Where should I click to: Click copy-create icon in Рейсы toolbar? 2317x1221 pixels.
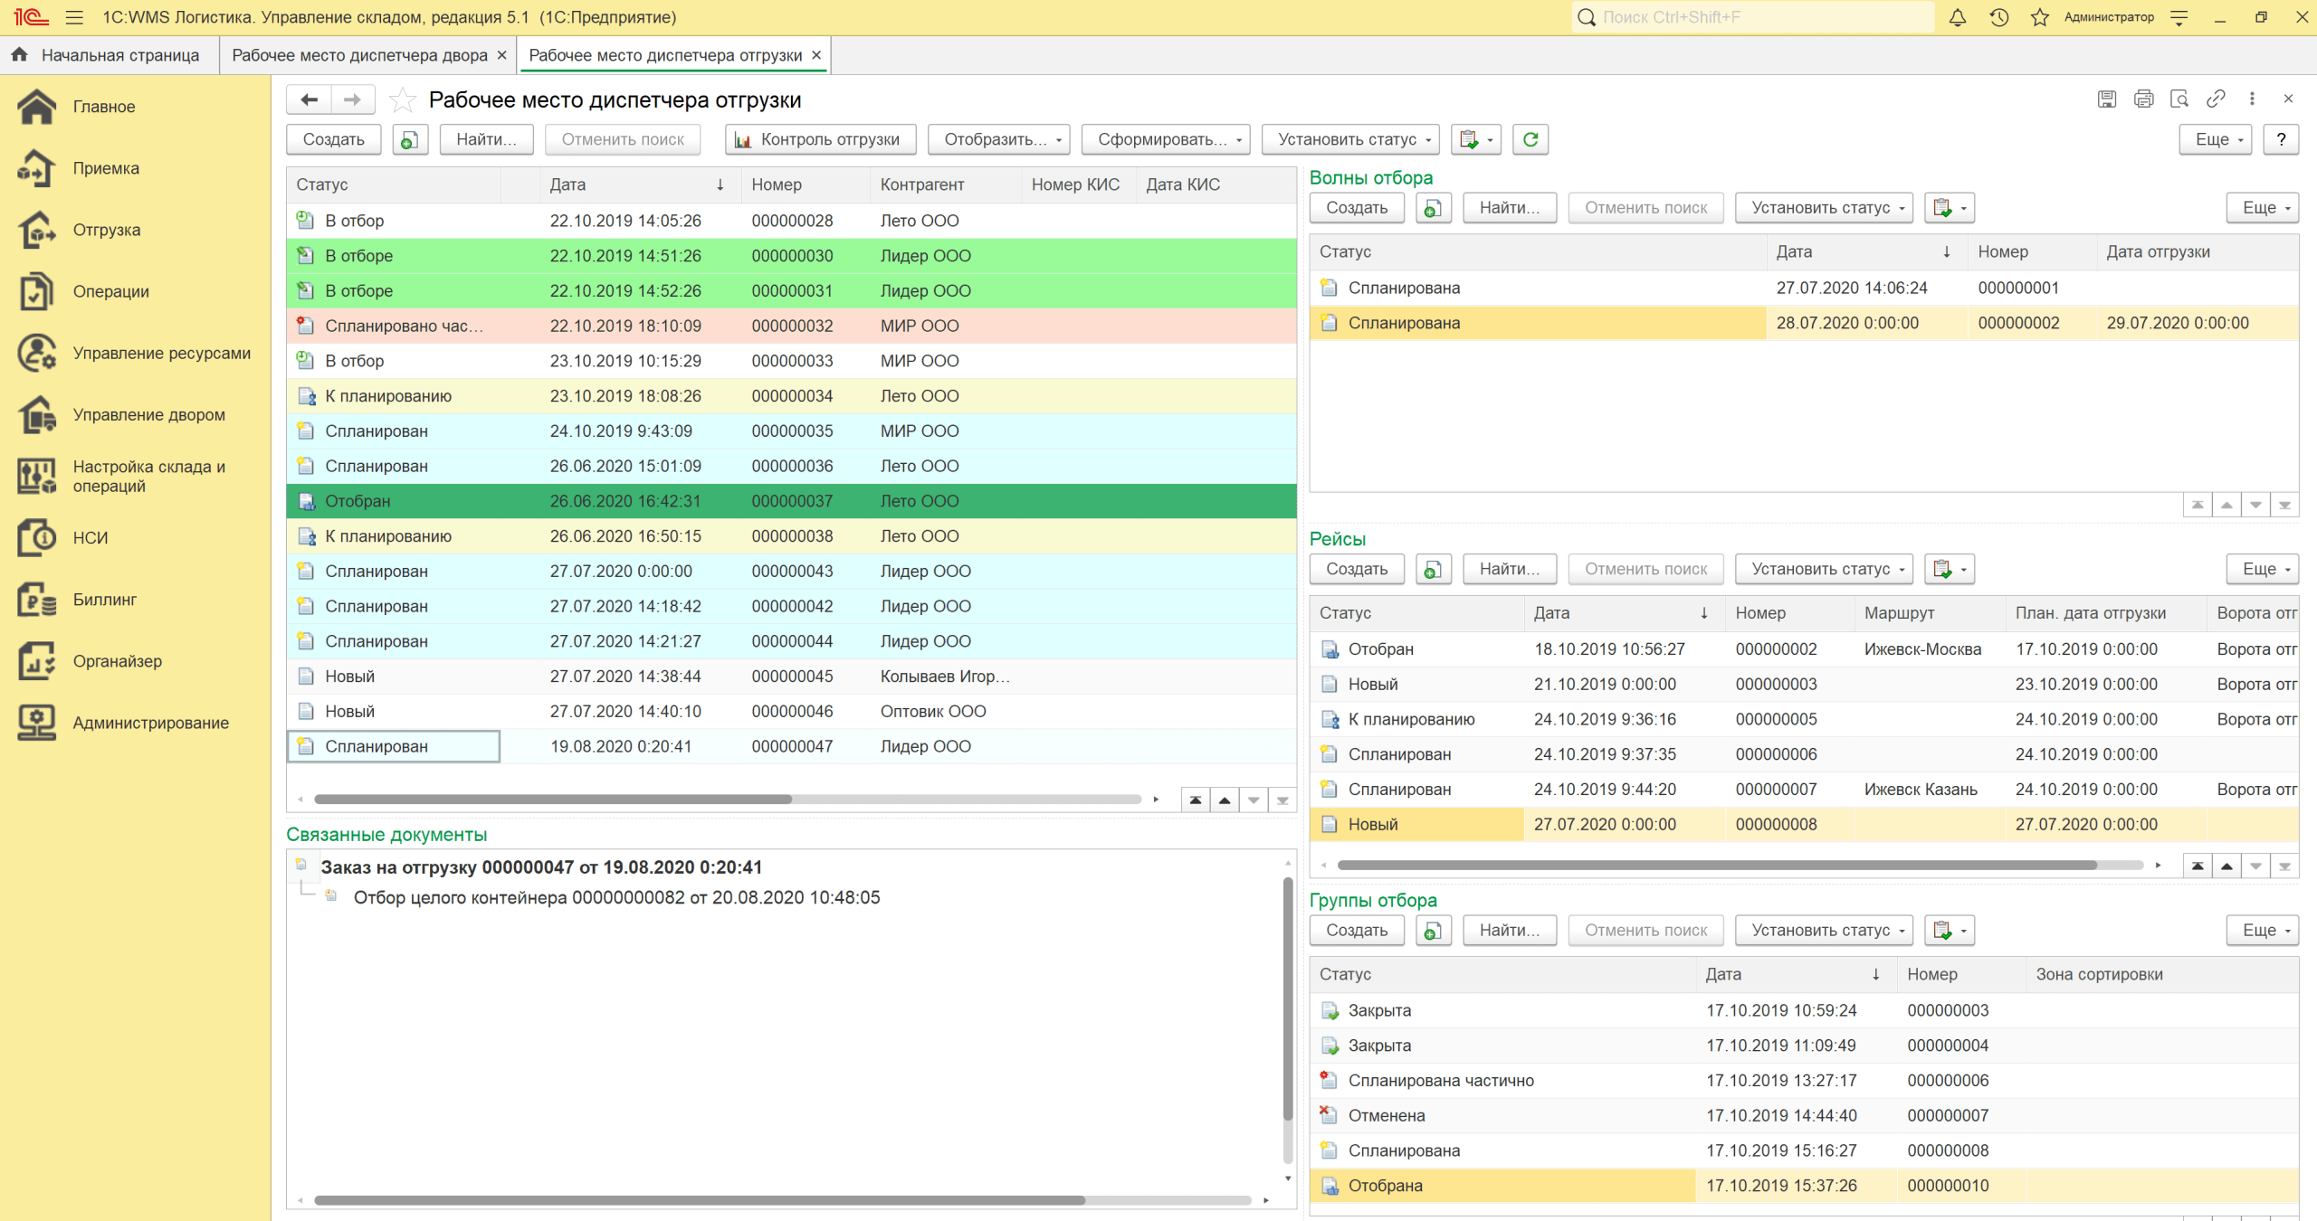click(1433, 569)
